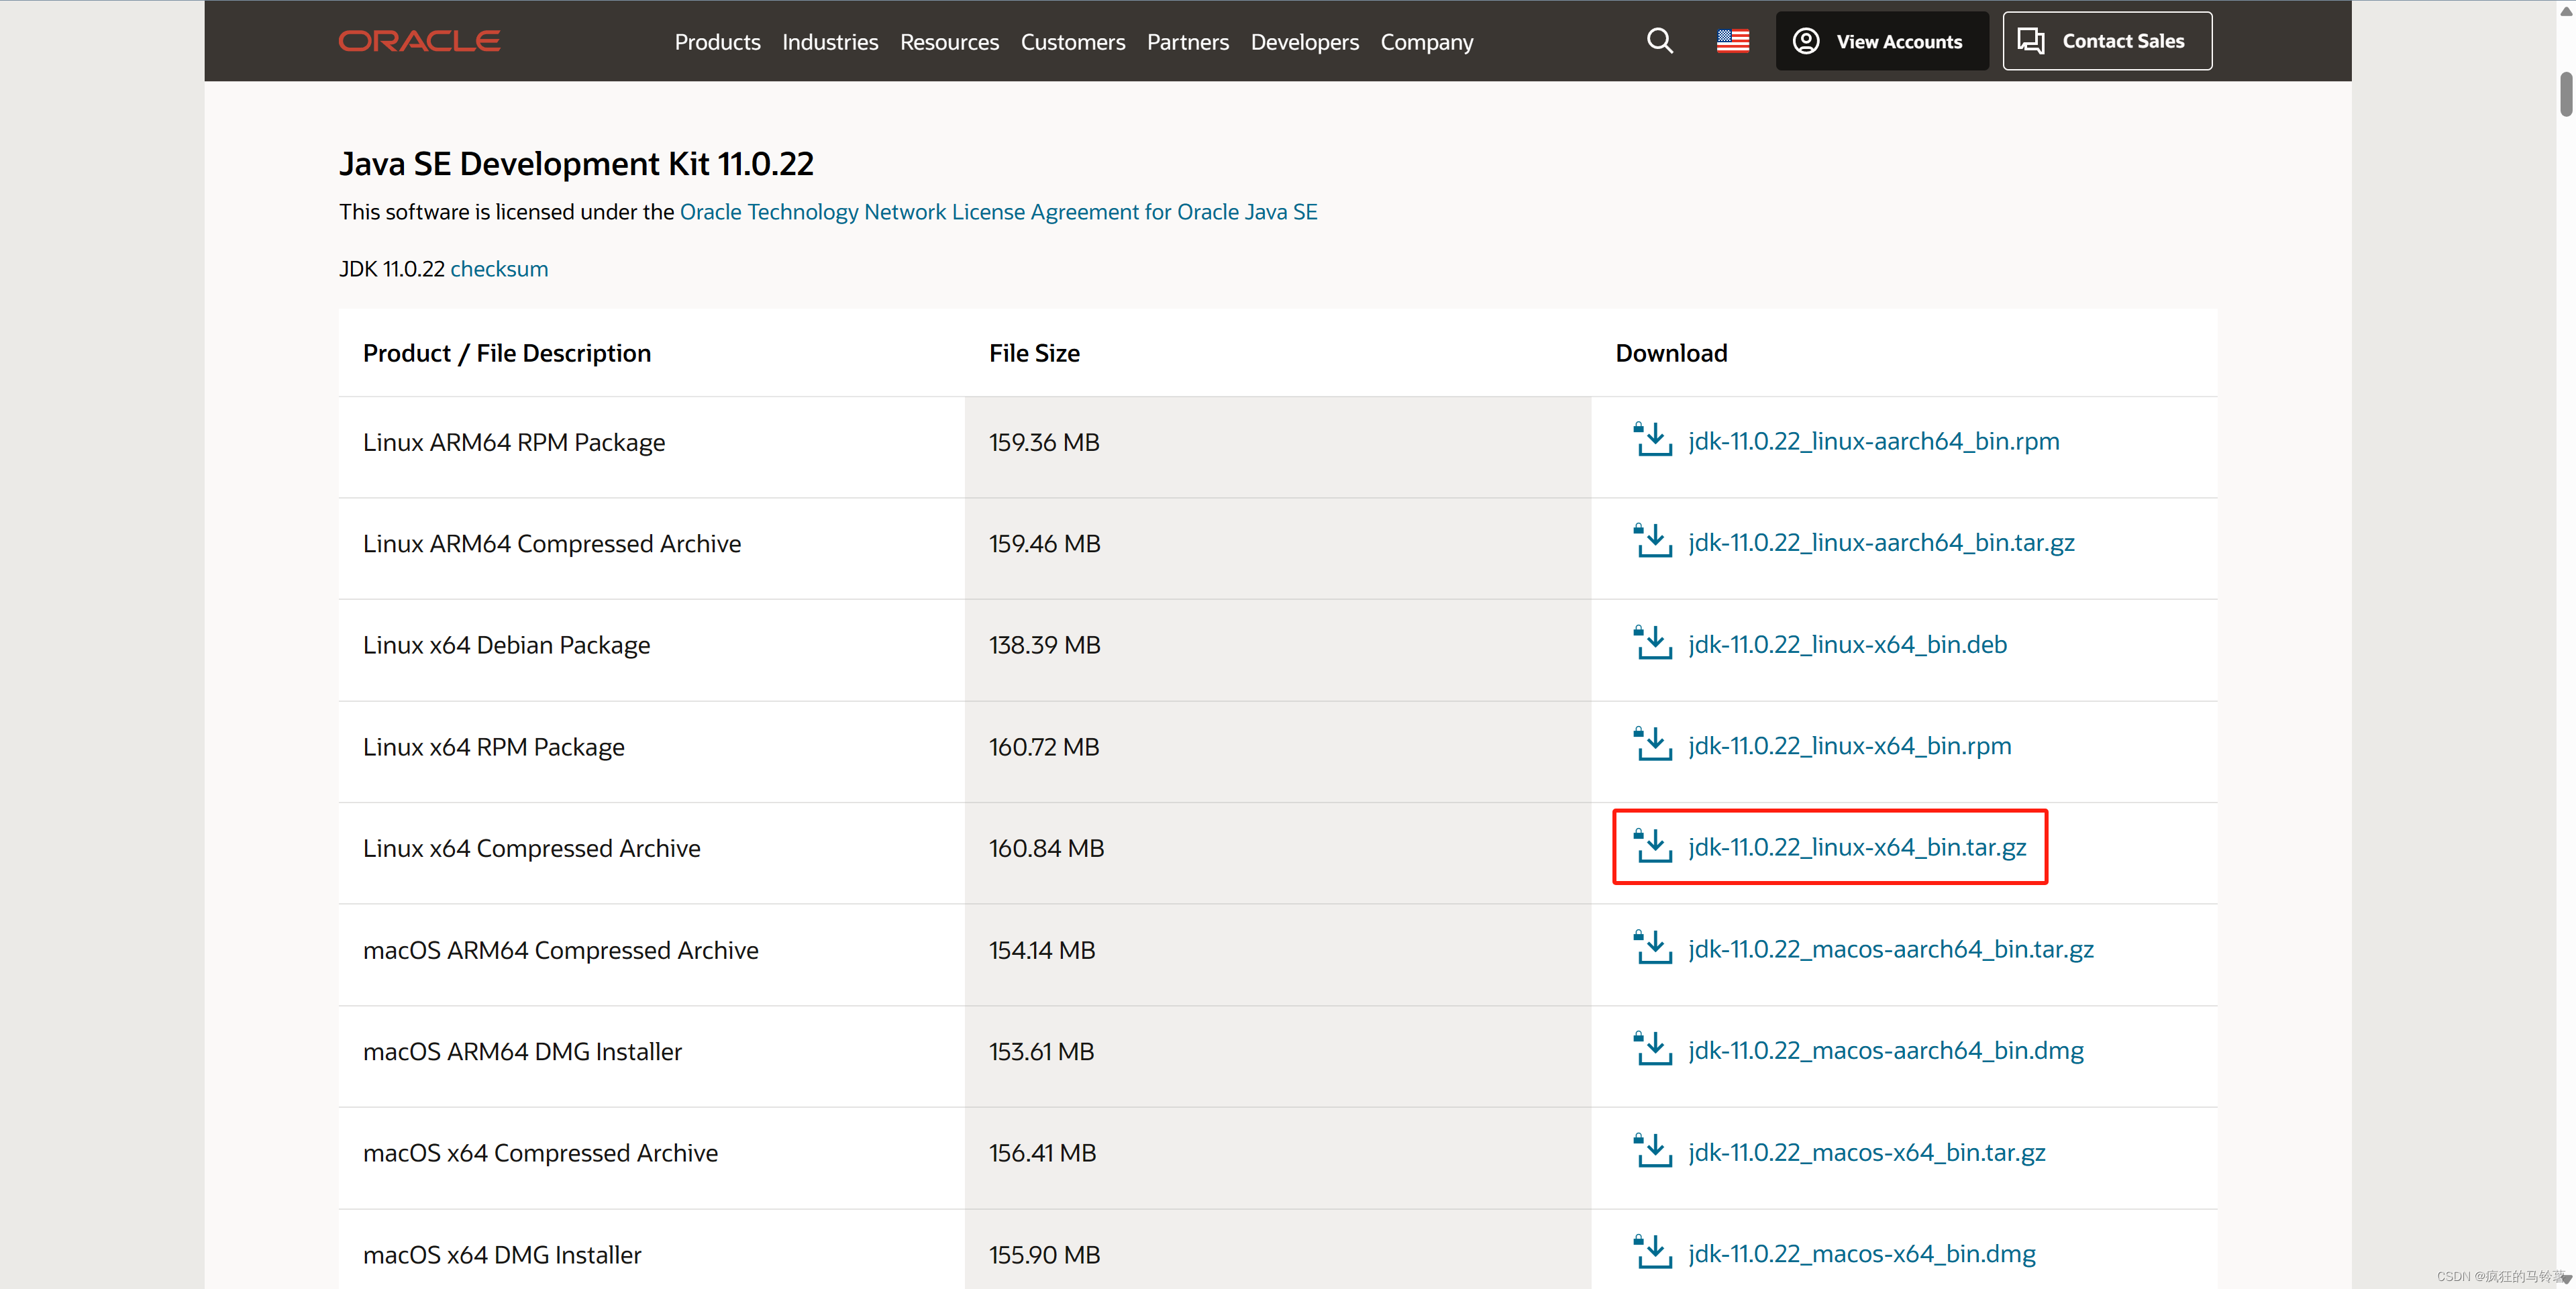Screen dimensions: 2576x1289
Task: Download jdk-11.0.22_macos-aarch64_bin.tar.gz file link
Action: pos(1890,949)
